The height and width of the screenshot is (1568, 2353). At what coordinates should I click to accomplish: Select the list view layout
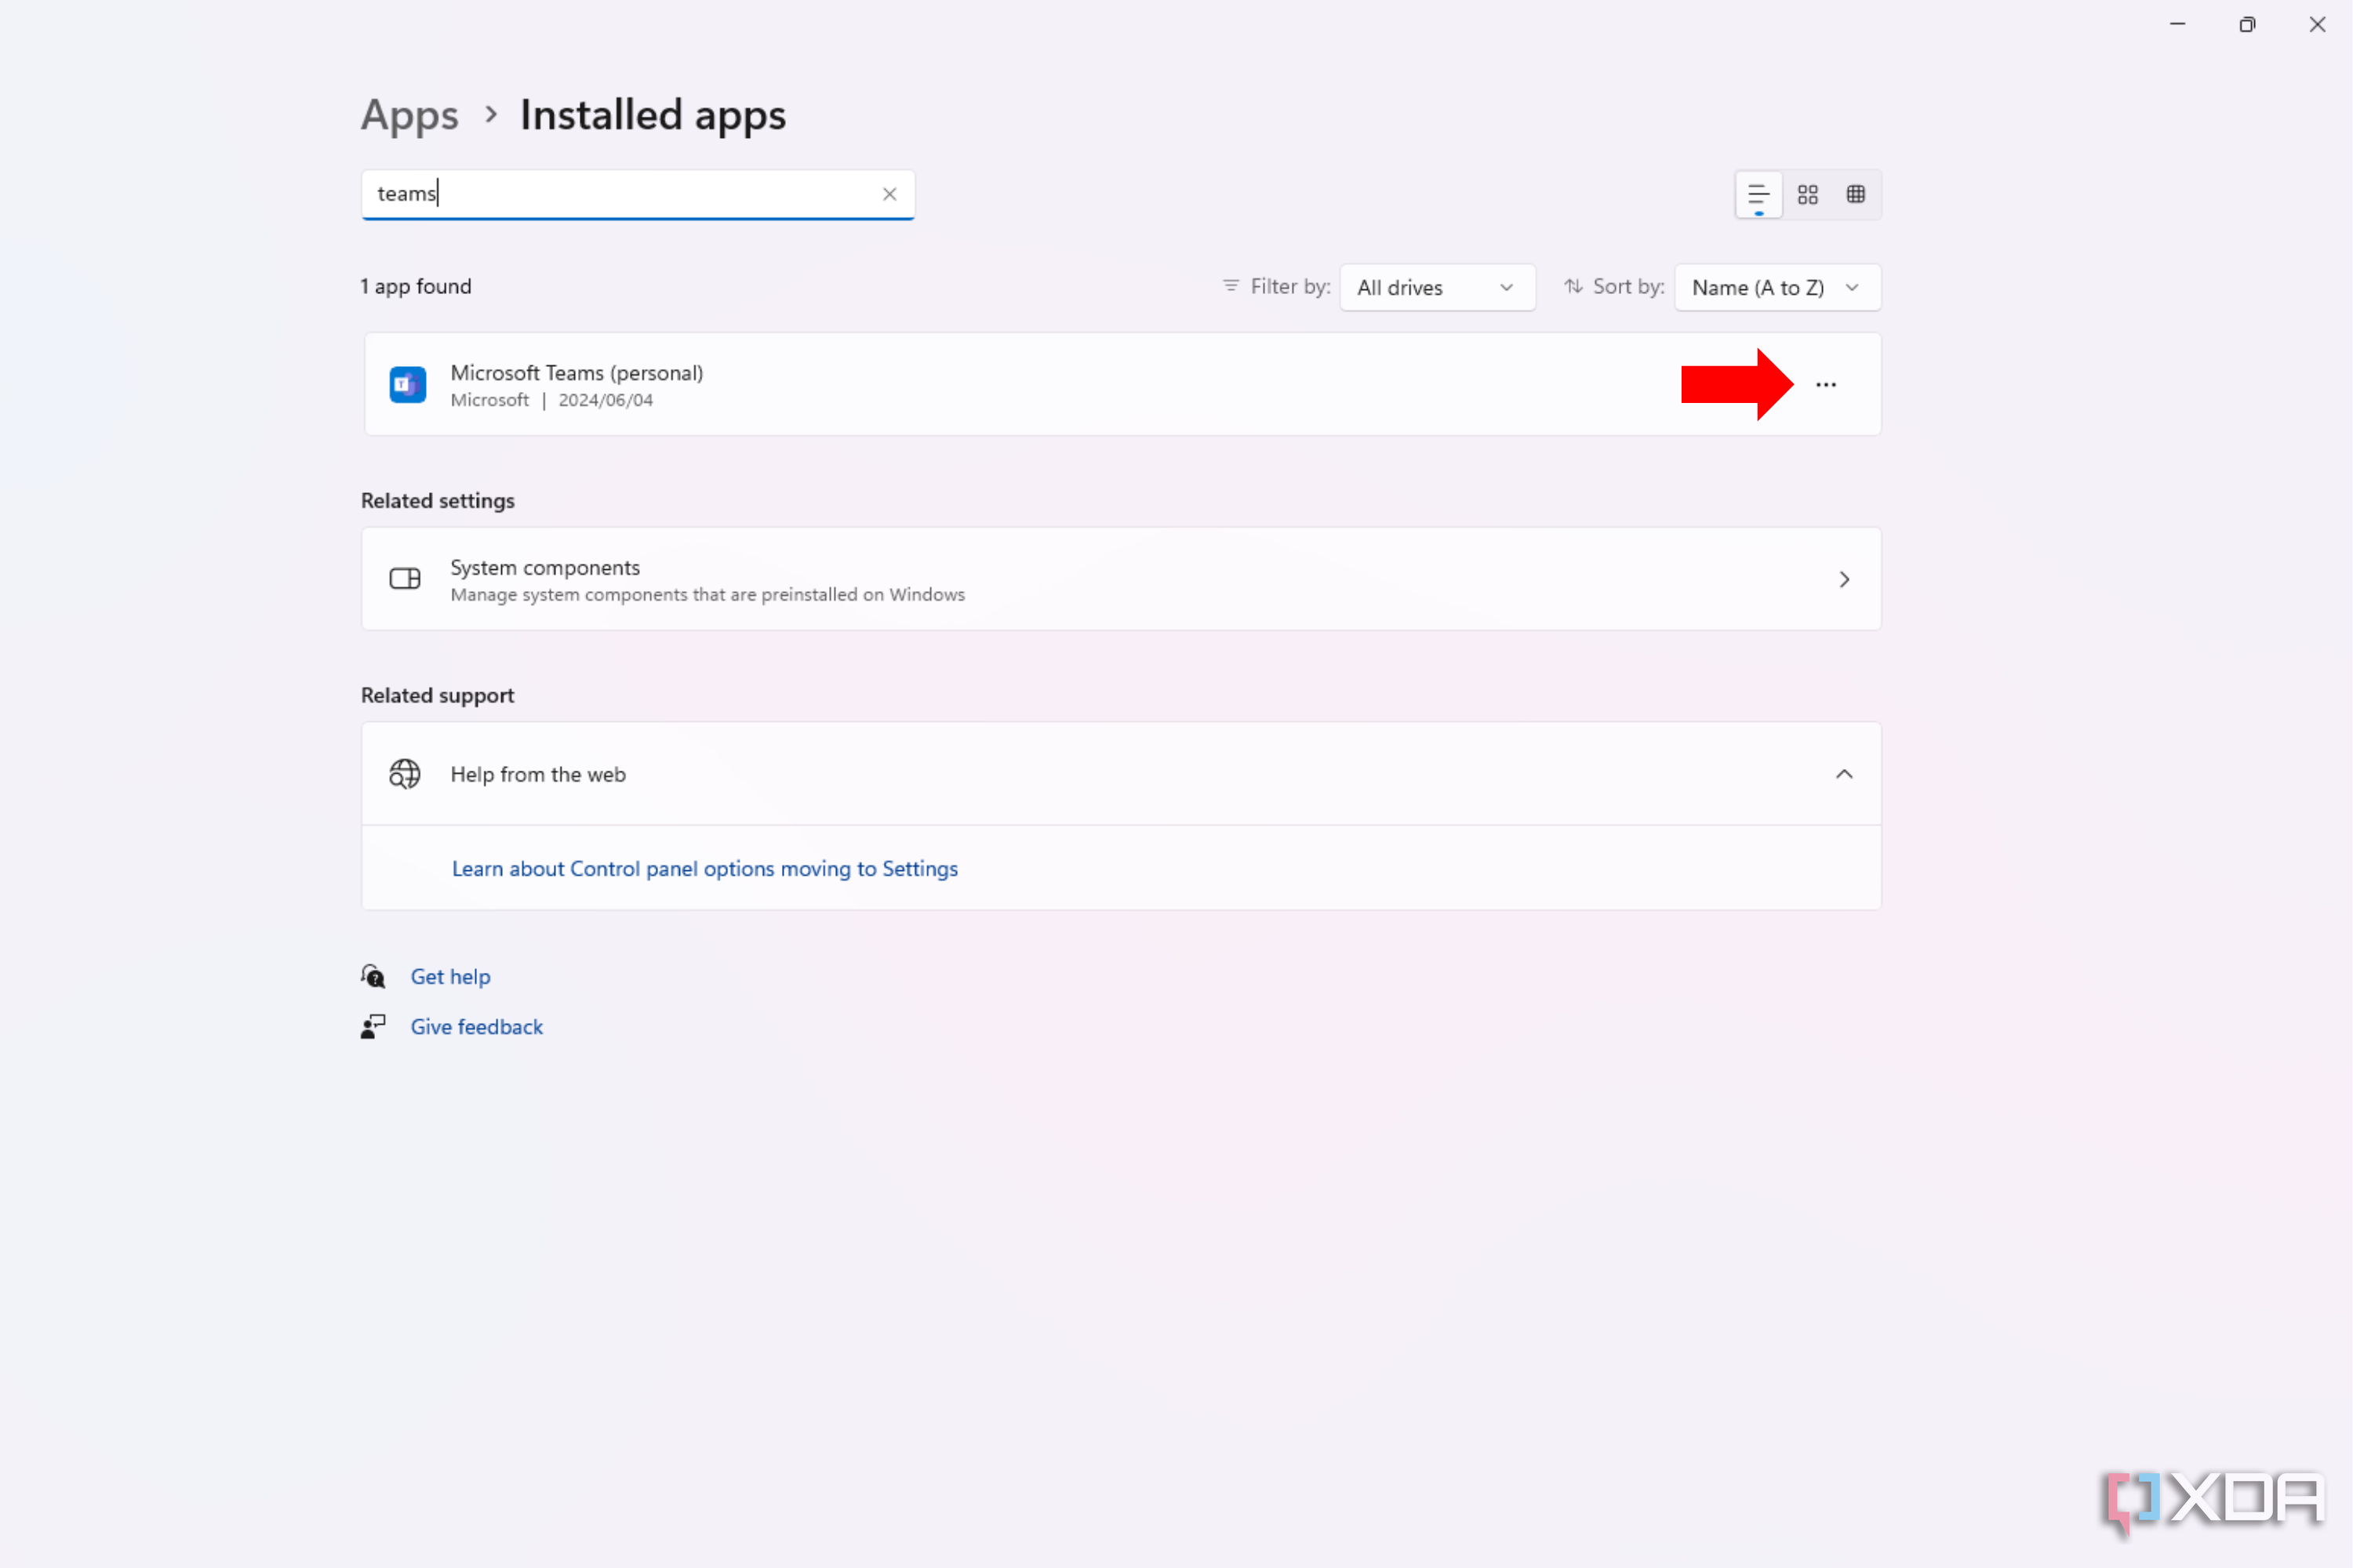(1758, 194)
